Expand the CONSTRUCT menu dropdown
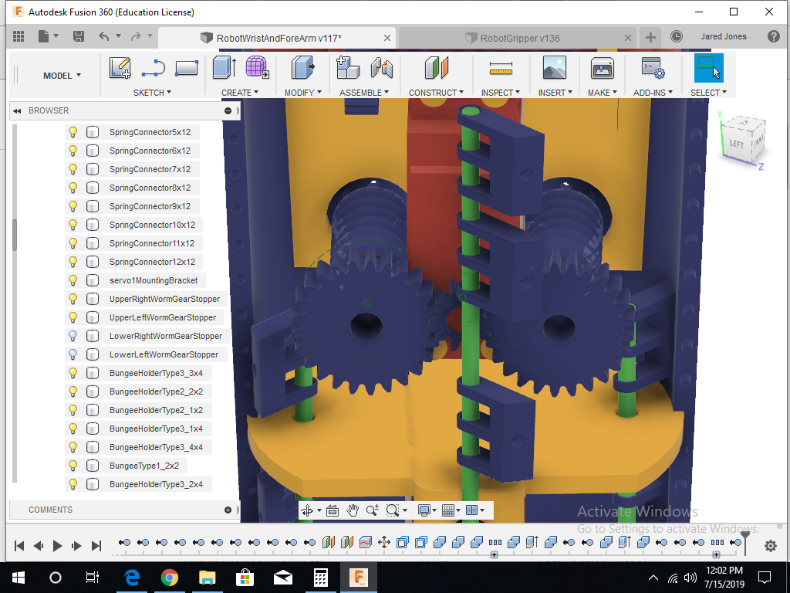The height and width of the screenshot is (593, 790). click(x=436, y=93)
